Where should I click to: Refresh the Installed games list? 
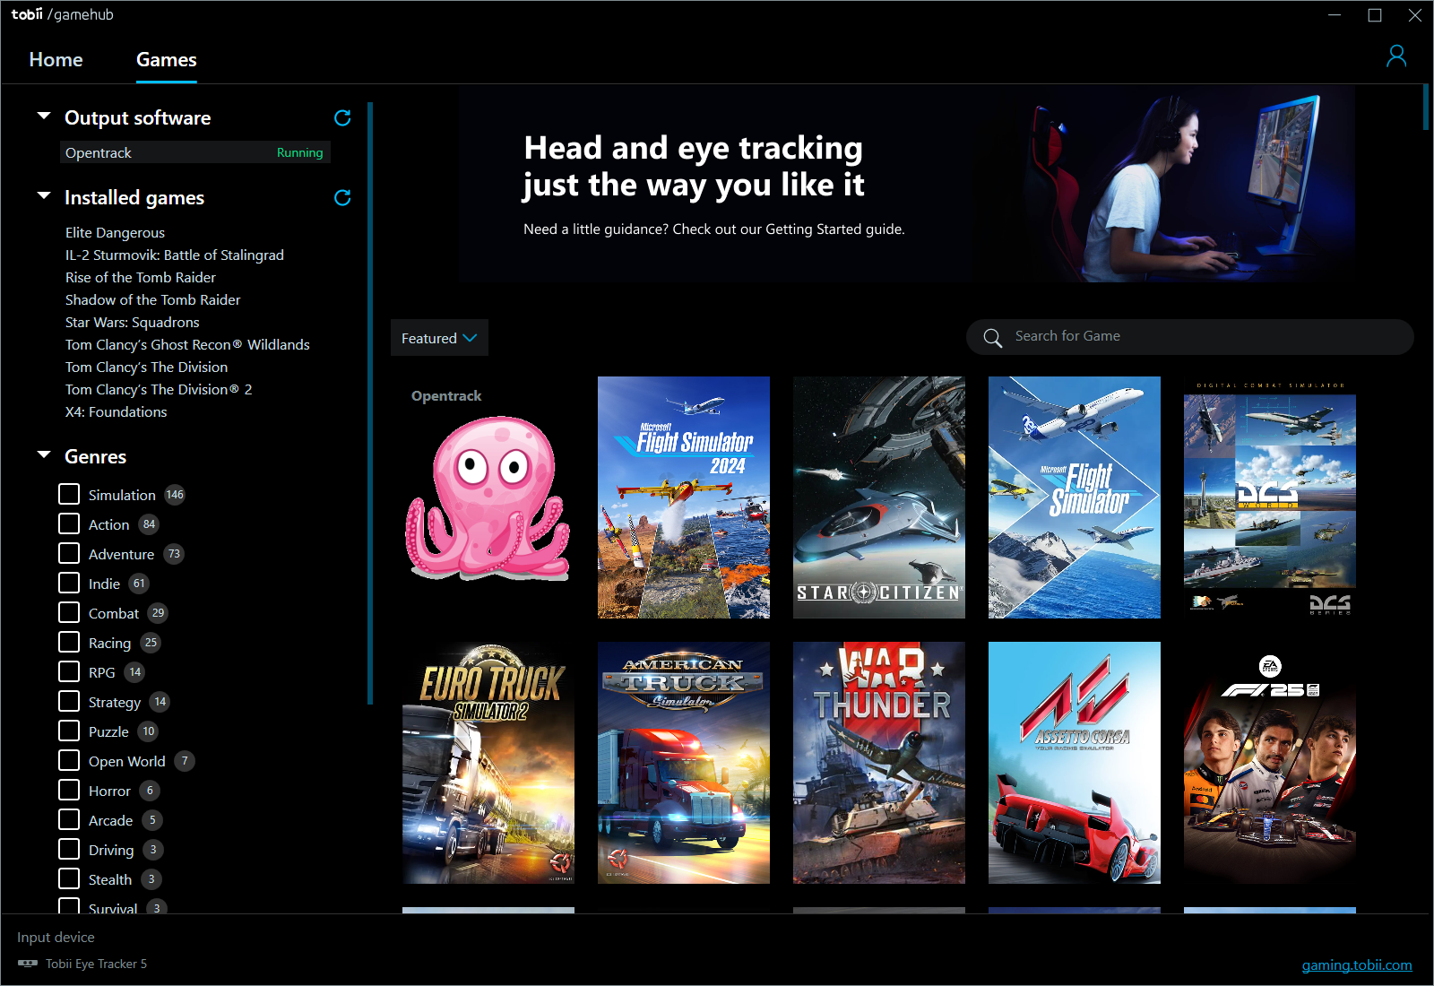pos(342,197)
